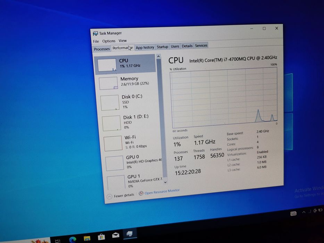
Task: Click the speed value 1.17 GHz
Action: [x=205, y=142]
